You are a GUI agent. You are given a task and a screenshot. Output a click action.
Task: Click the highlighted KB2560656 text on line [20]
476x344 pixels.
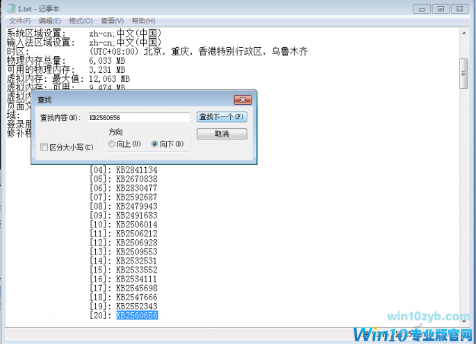tap(137, 315)
